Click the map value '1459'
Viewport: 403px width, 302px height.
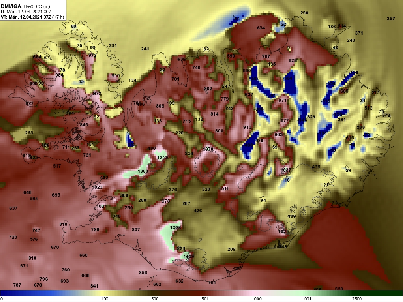pyautogui.click(x=189, y=256)
